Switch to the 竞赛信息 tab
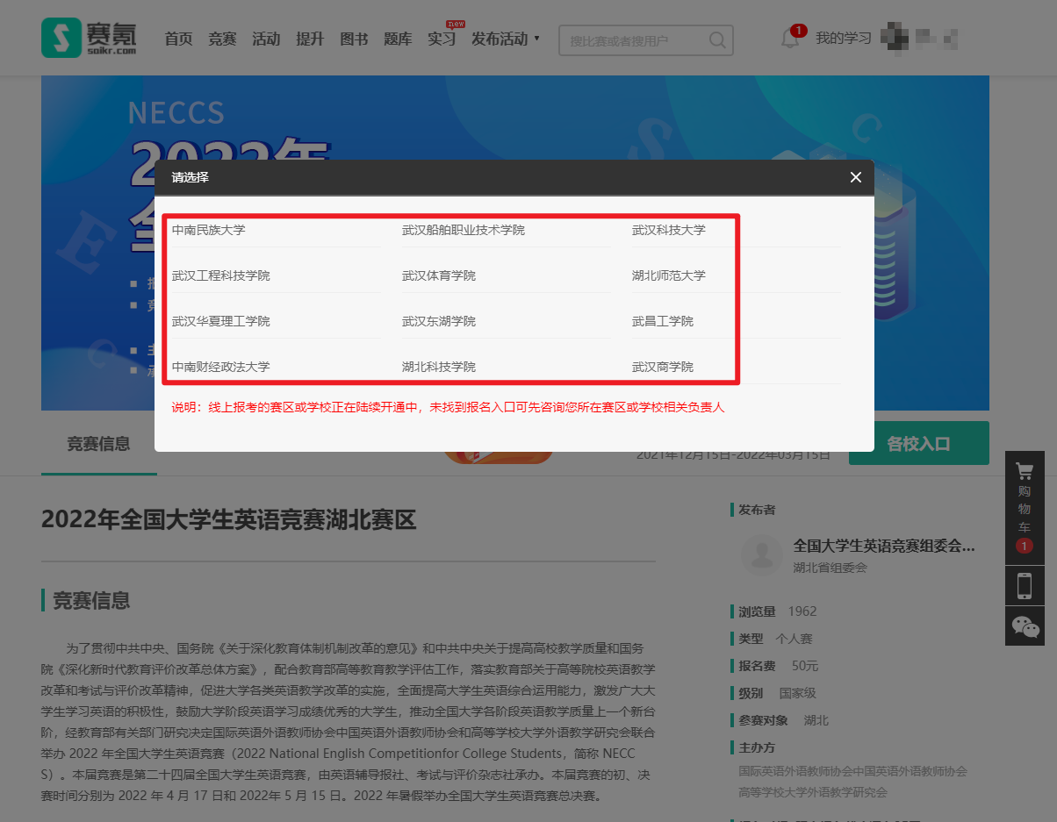 click(x=98, y=444)
